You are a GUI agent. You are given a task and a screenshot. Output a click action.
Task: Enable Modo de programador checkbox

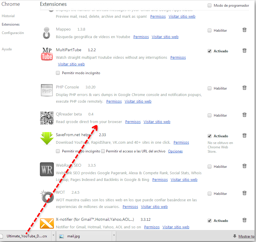click(x=209, y=6)
